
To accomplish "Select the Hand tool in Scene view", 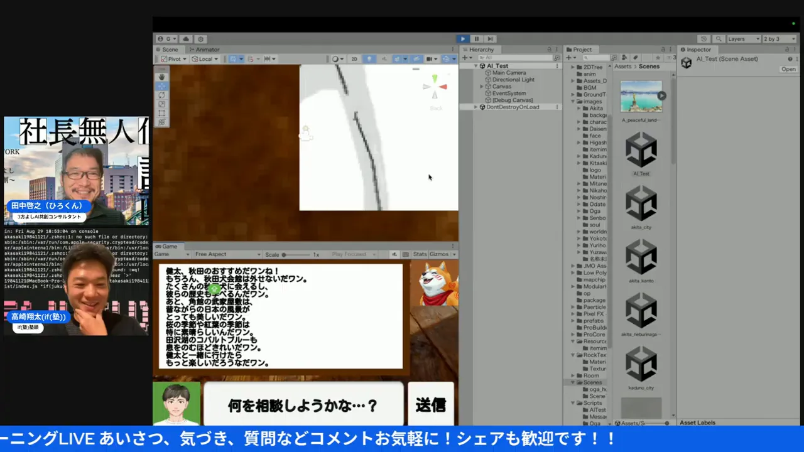I will coord(162,77).
